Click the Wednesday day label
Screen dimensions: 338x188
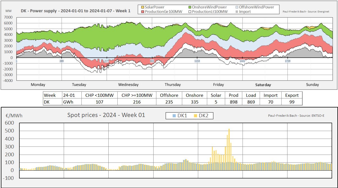pos(128,84)
